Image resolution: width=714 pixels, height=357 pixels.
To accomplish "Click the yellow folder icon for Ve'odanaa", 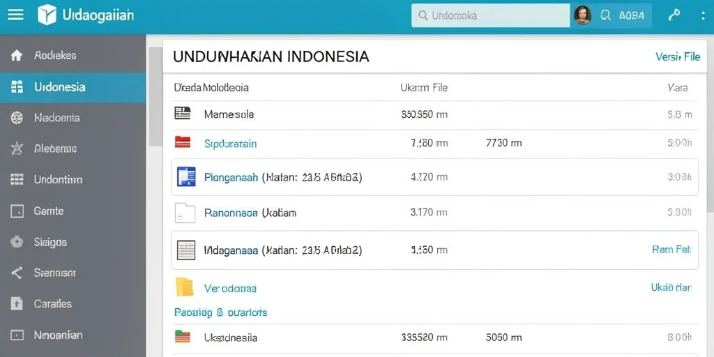I will pos(184,287).
